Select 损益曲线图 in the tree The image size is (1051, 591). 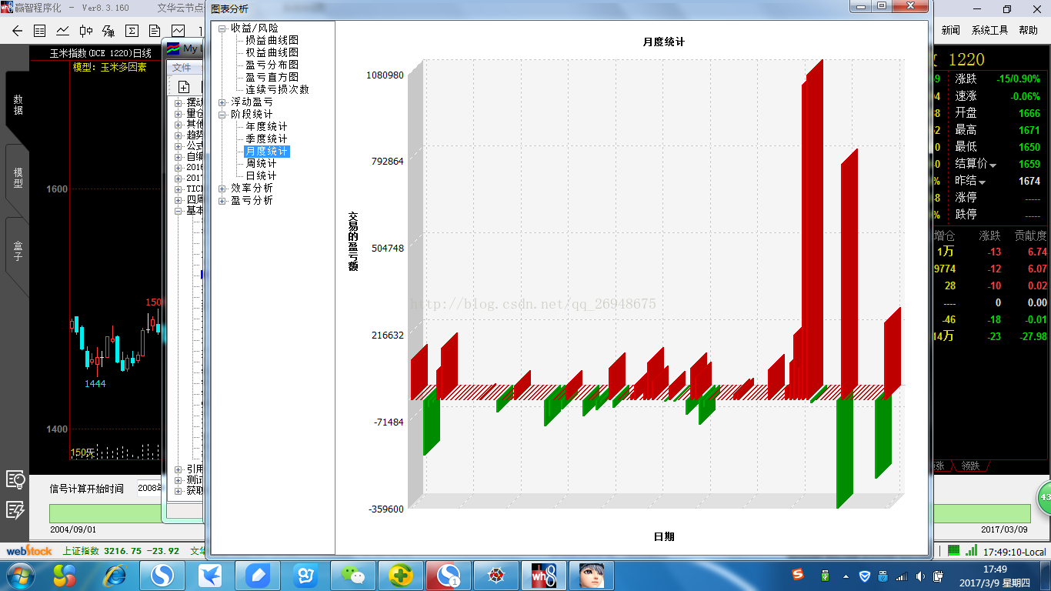tap(272, 40)
